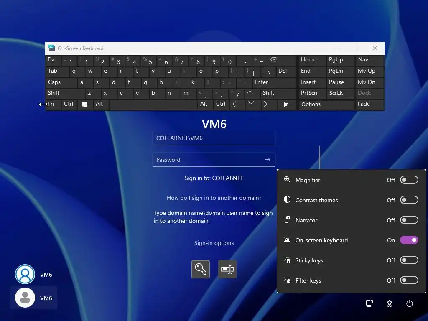428x321 pixels.
Task: Click the On-Screen Keyboard title bar icon
Action: tap(51, 48)
